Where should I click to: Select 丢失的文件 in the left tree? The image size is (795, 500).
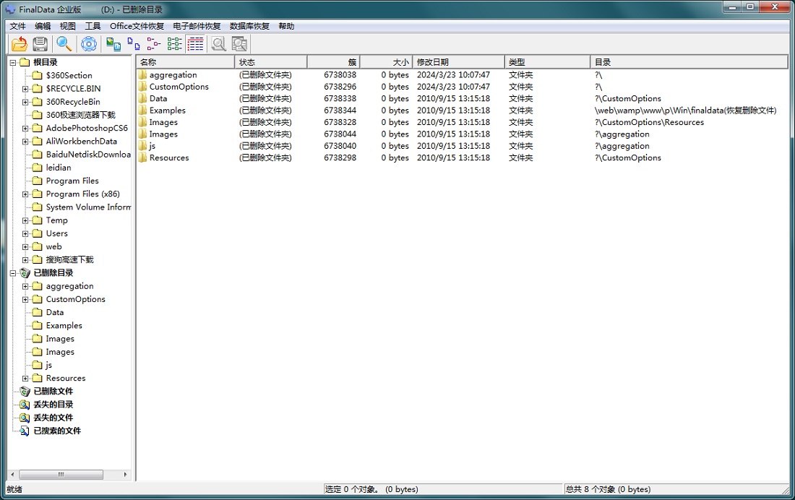[x=53, y=418]
